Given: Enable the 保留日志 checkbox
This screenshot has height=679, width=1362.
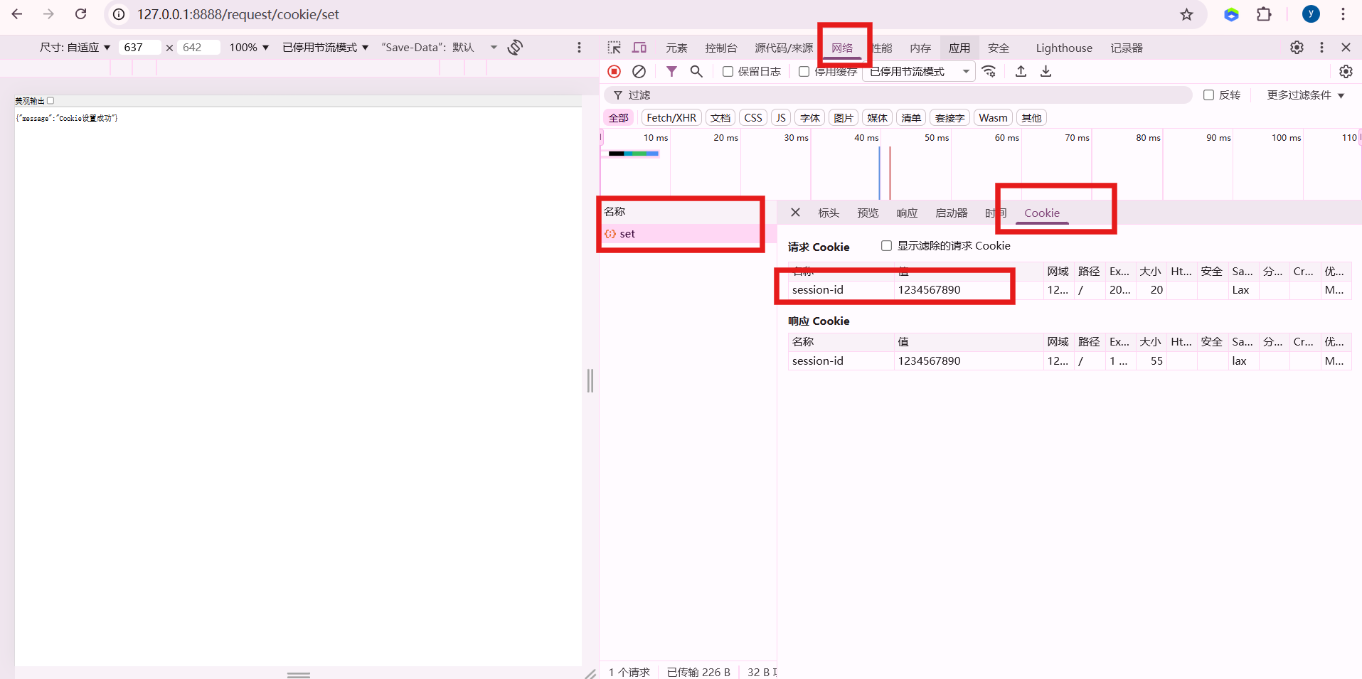Looking at the screenshot, I should (728, 71).
